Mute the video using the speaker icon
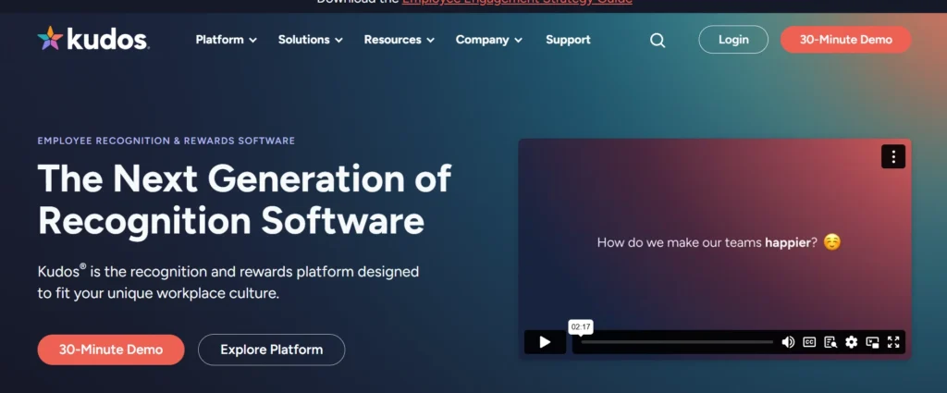 tap(788, 342)
